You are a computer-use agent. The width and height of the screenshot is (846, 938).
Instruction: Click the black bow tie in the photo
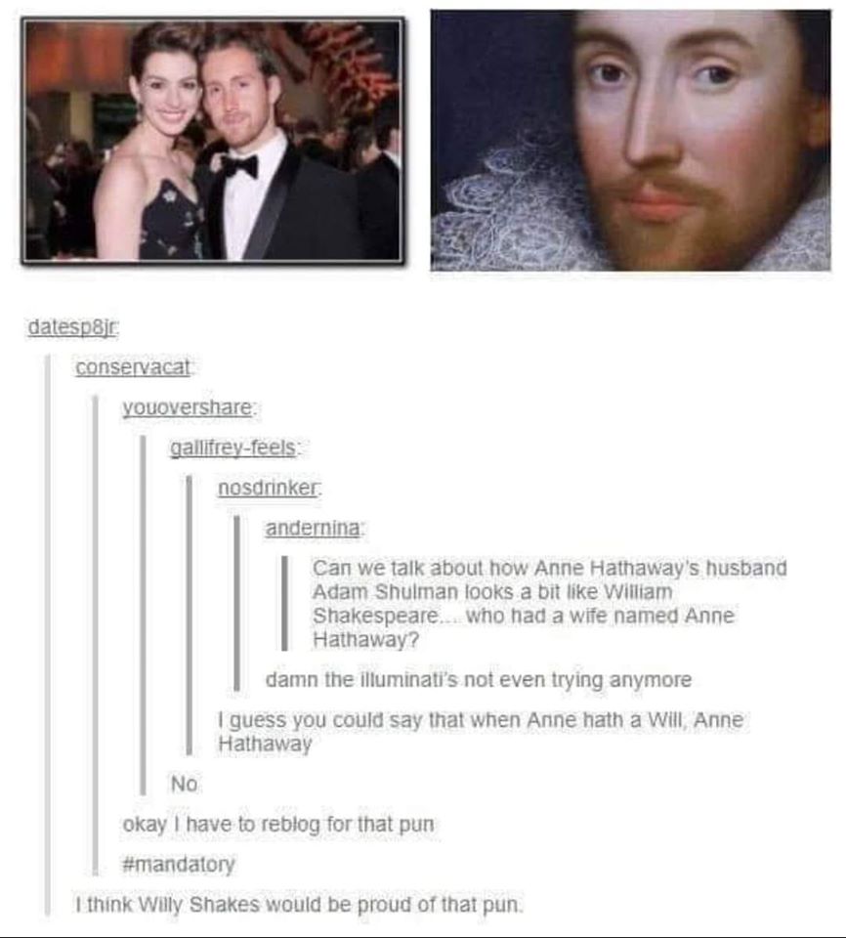(x=240, y=166)
